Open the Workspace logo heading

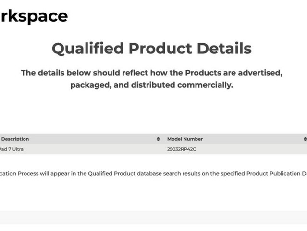tap(34, 16)
